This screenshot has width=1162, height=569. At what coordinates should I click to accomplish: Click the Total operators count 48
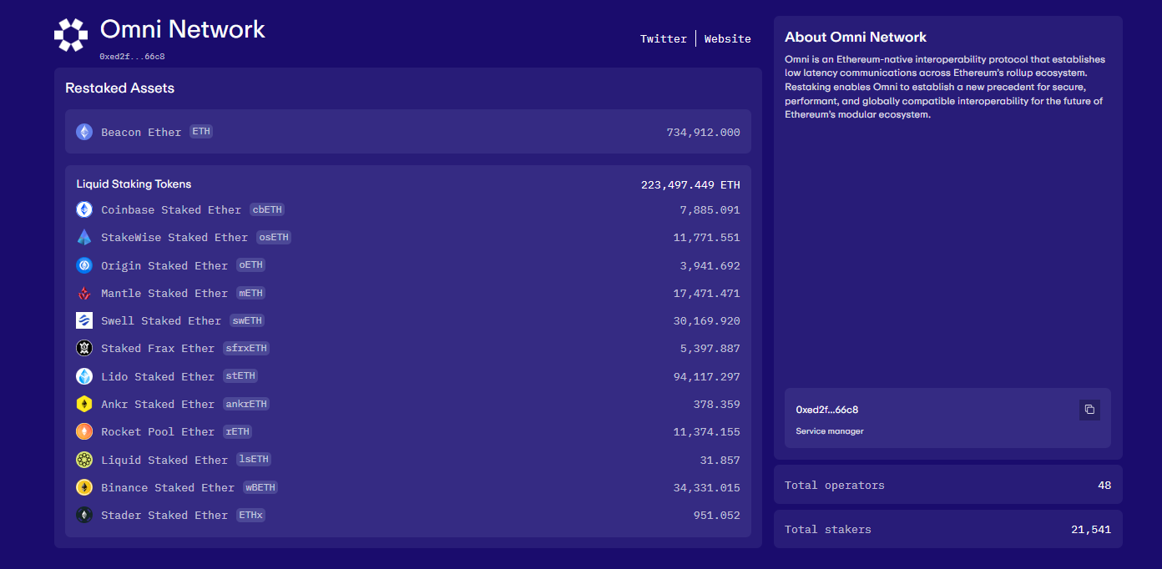pyautogui.click(x=1104, y=485)
